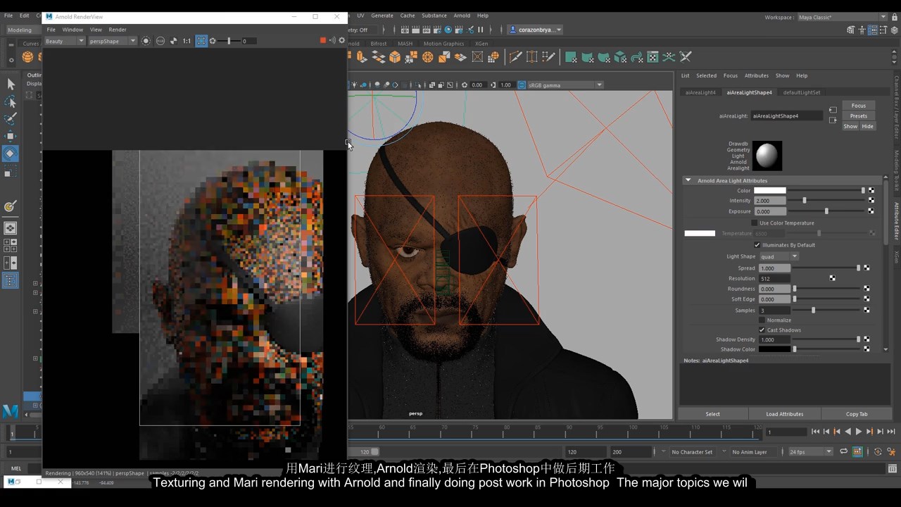Click the Copy Tab button
Screen dimensions: 901x507
(857, 414)
